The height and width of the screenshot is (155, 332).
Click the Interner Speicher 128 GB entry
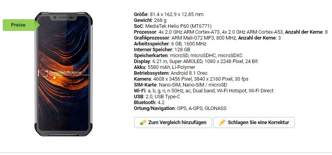(x=162, y=50)
